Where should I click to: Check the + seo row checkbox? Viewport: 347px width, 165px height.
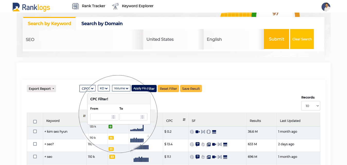coord(35,157)
